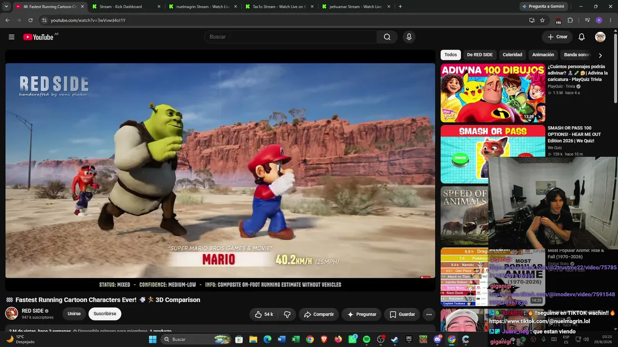The image size is (618, 347).
Task: Open a new browser tab
Action: tap(400, 7)
